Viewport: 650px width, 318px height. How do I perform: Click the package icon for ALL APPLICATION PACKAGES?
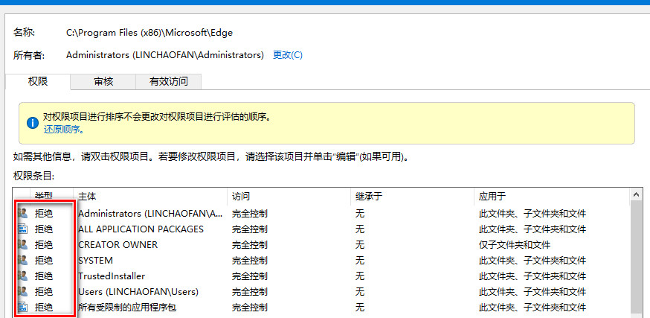[x=22, y=229]
